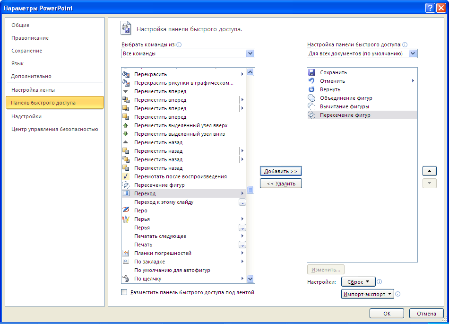Confirm with the ОК button
This screenshot has width=449, height=324.
coord(387,314)
